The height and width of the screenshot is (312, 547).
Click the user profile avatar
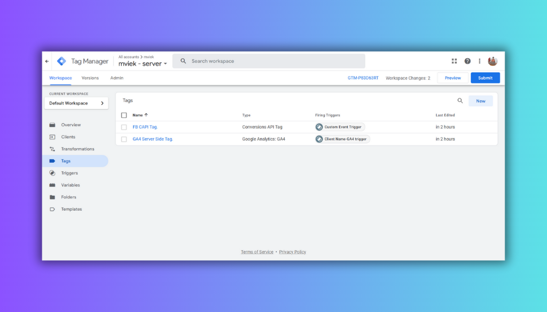tap(493, 61)
